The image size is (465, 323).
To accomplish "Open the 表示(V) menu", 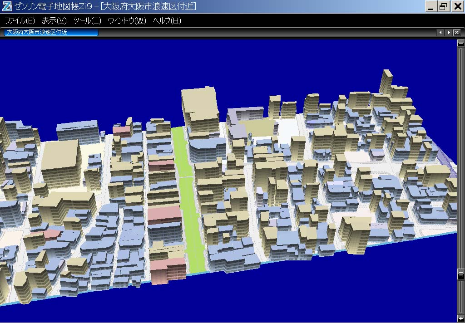I will click(54, 21).
